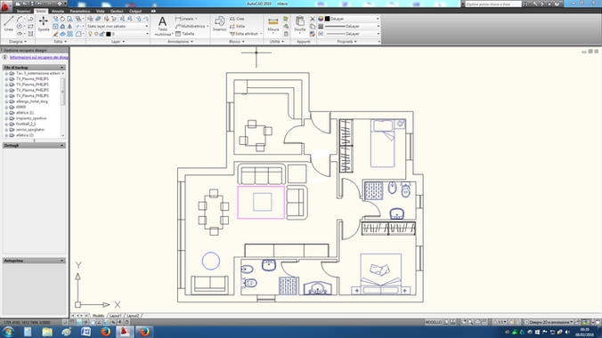The image size is (602, 338).
Task: Open the Informazioni sul recupero dei disegni link
Action: click(x=39, y=57)
